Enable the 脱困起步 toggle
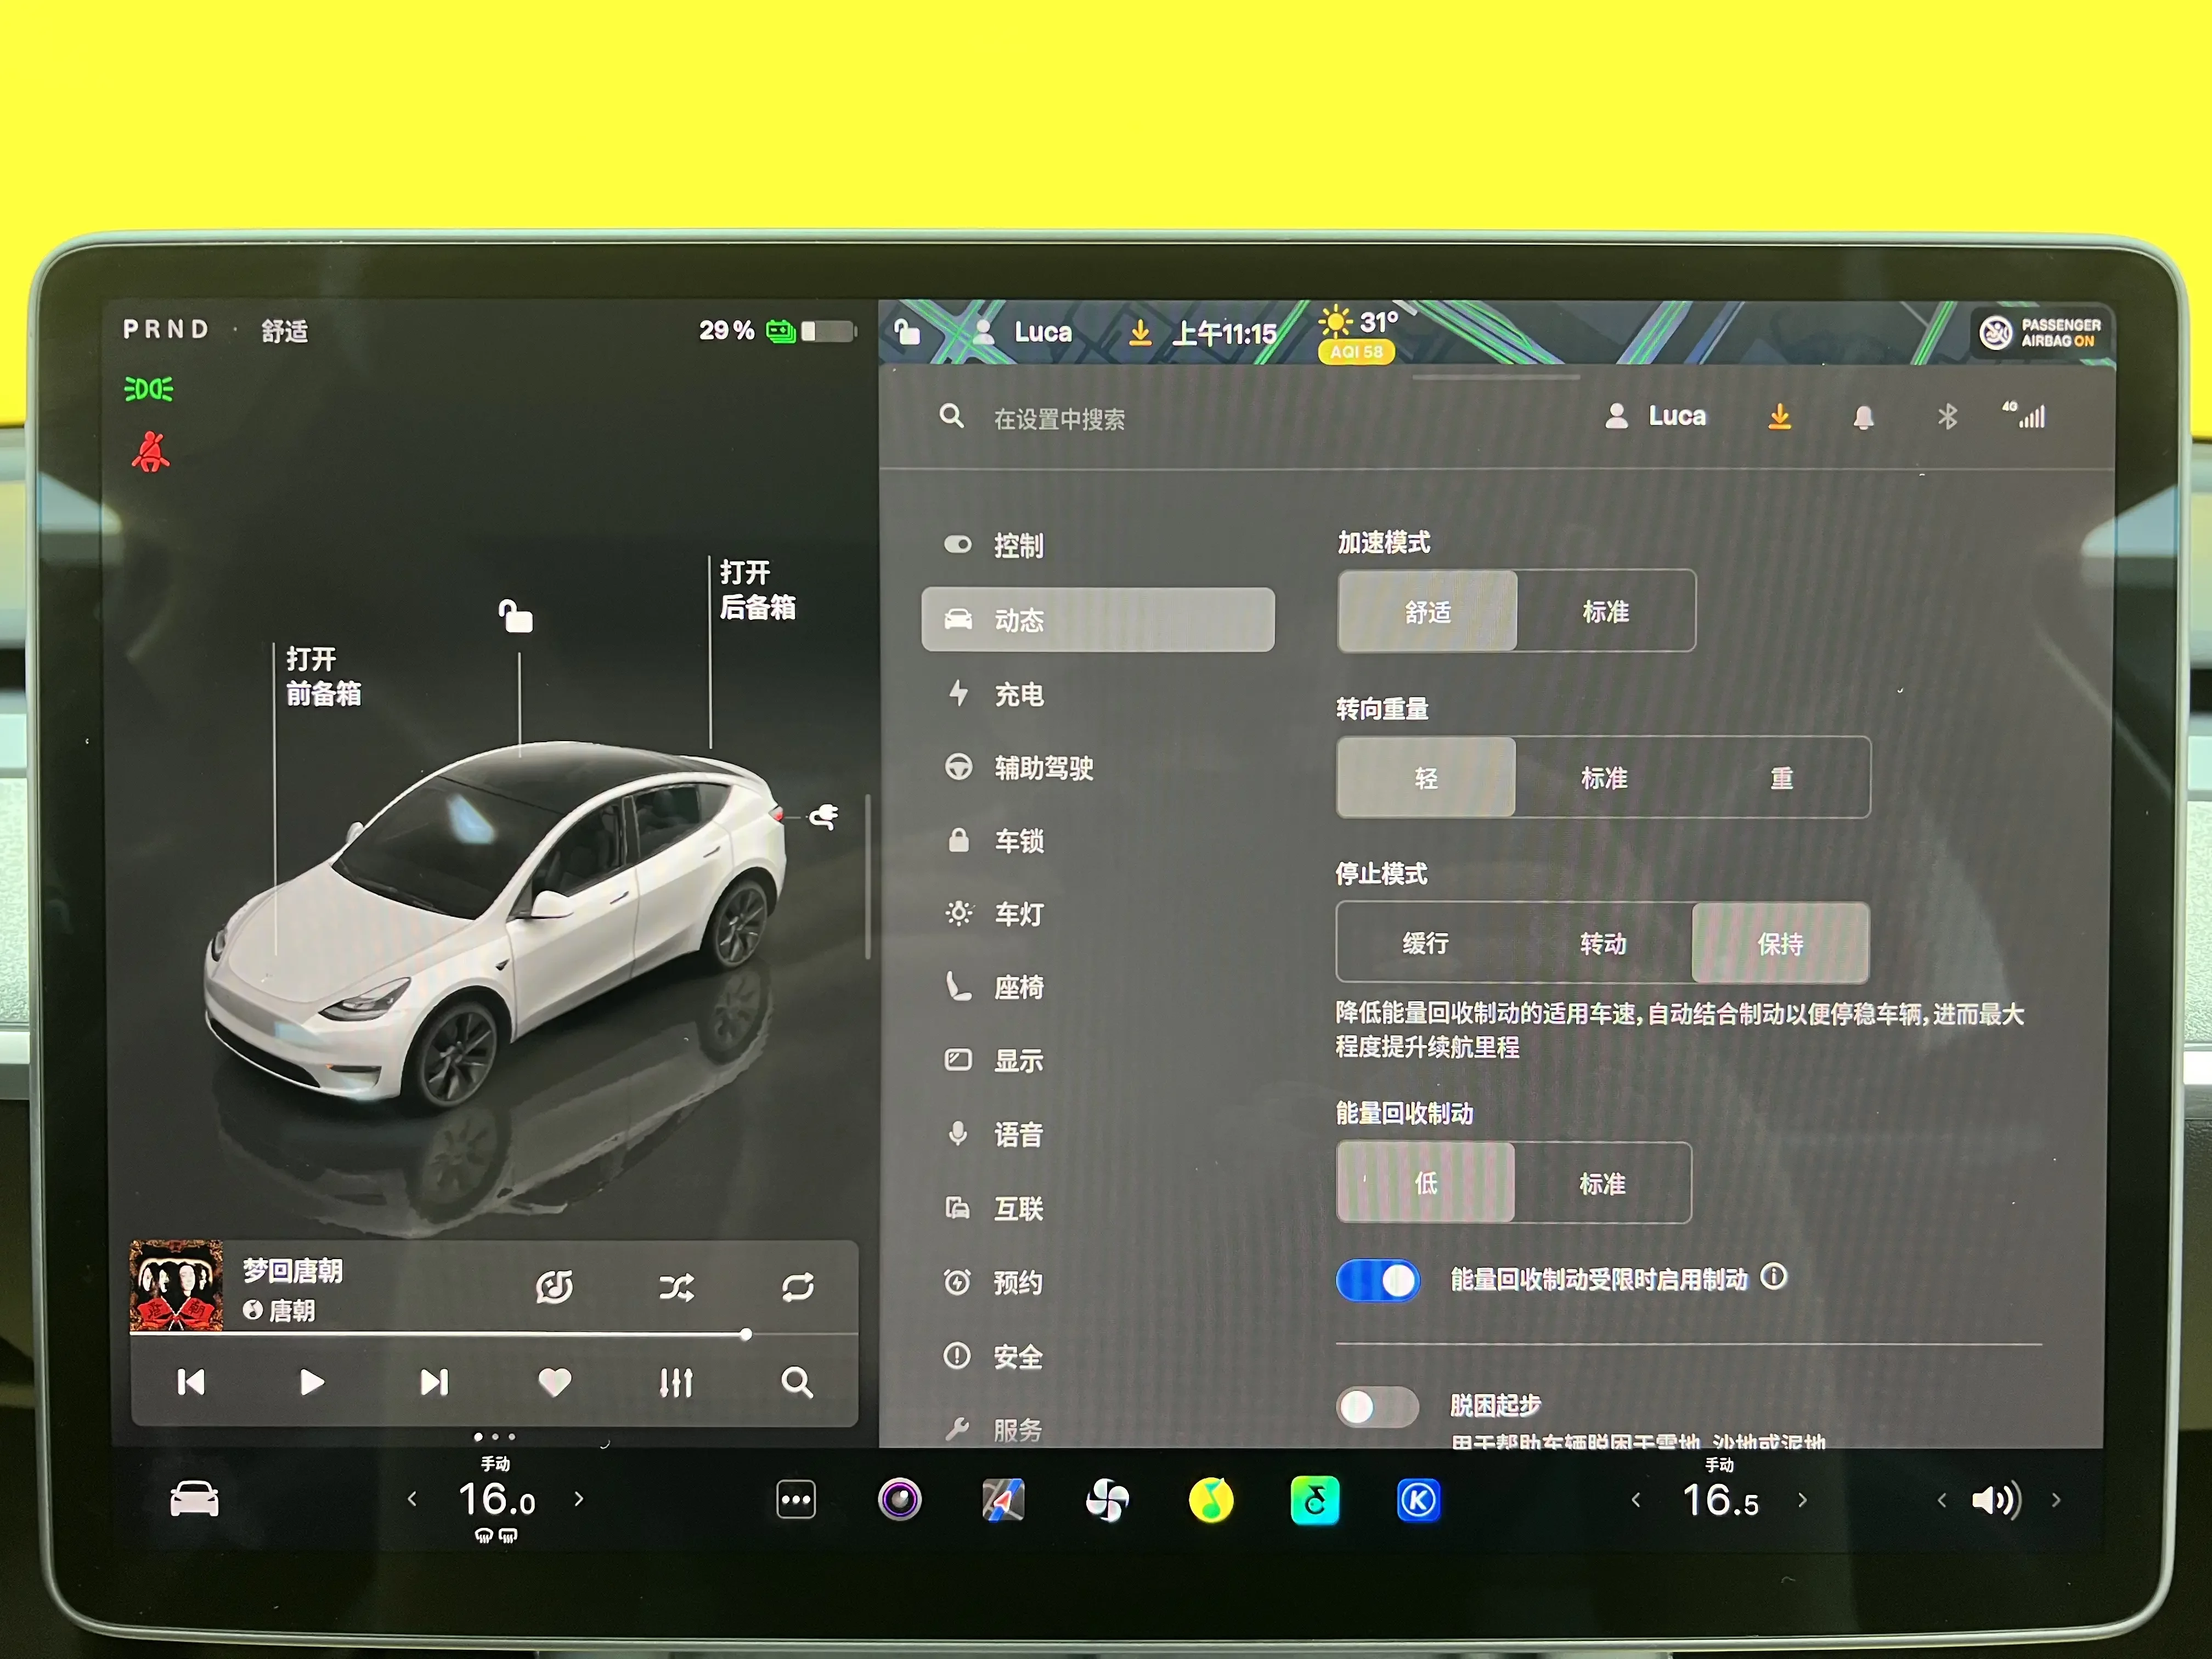This screenshot has width=2212, height=1659. [1377, 1407]
